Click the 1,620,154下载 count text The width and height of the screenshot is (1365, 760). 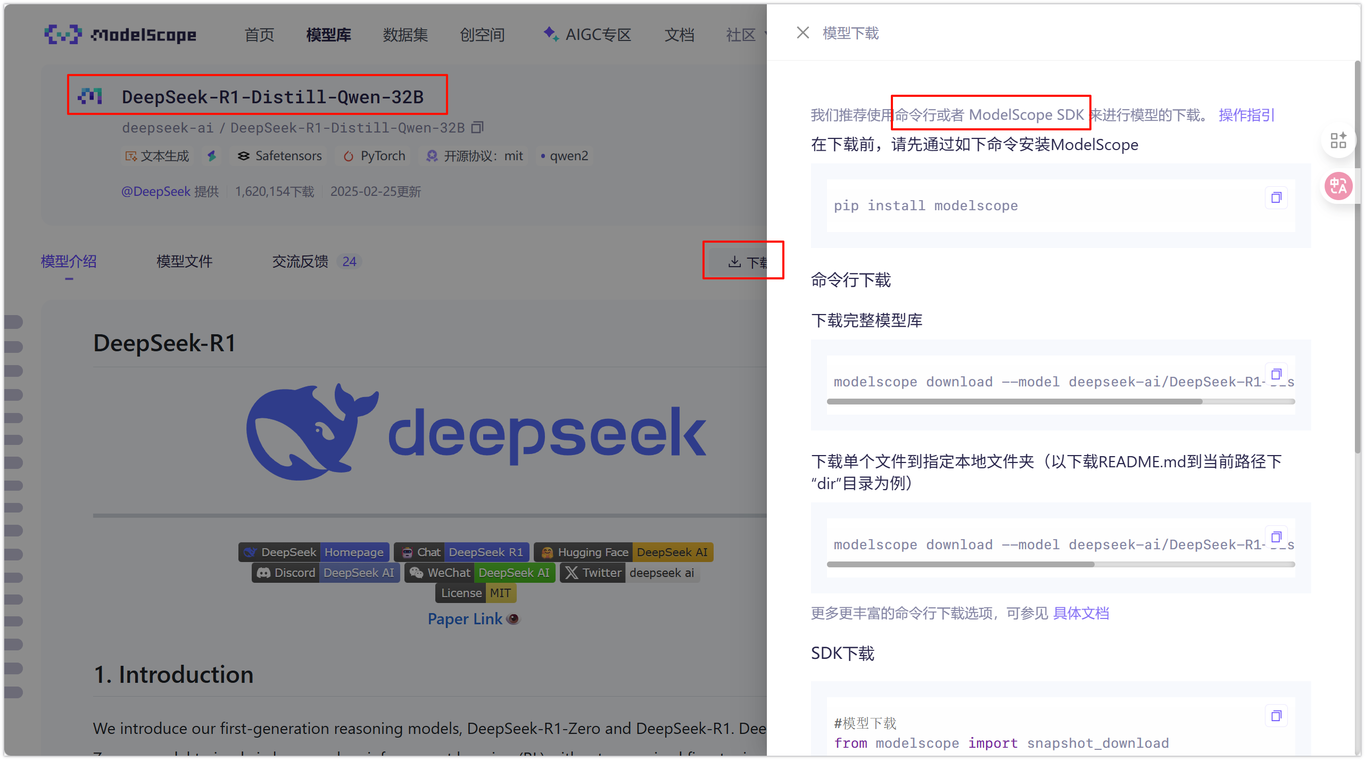(x=275, y=192)
